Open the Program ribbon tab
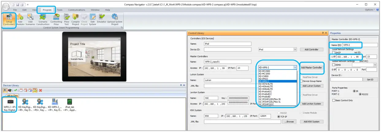Image resolution: width=381 pixels, height=132 pixels. point(47,10)
